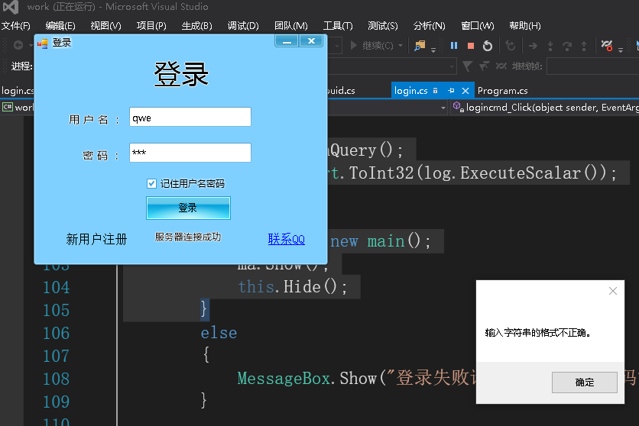Click the Visual Studio logo icon

point(11,7)
